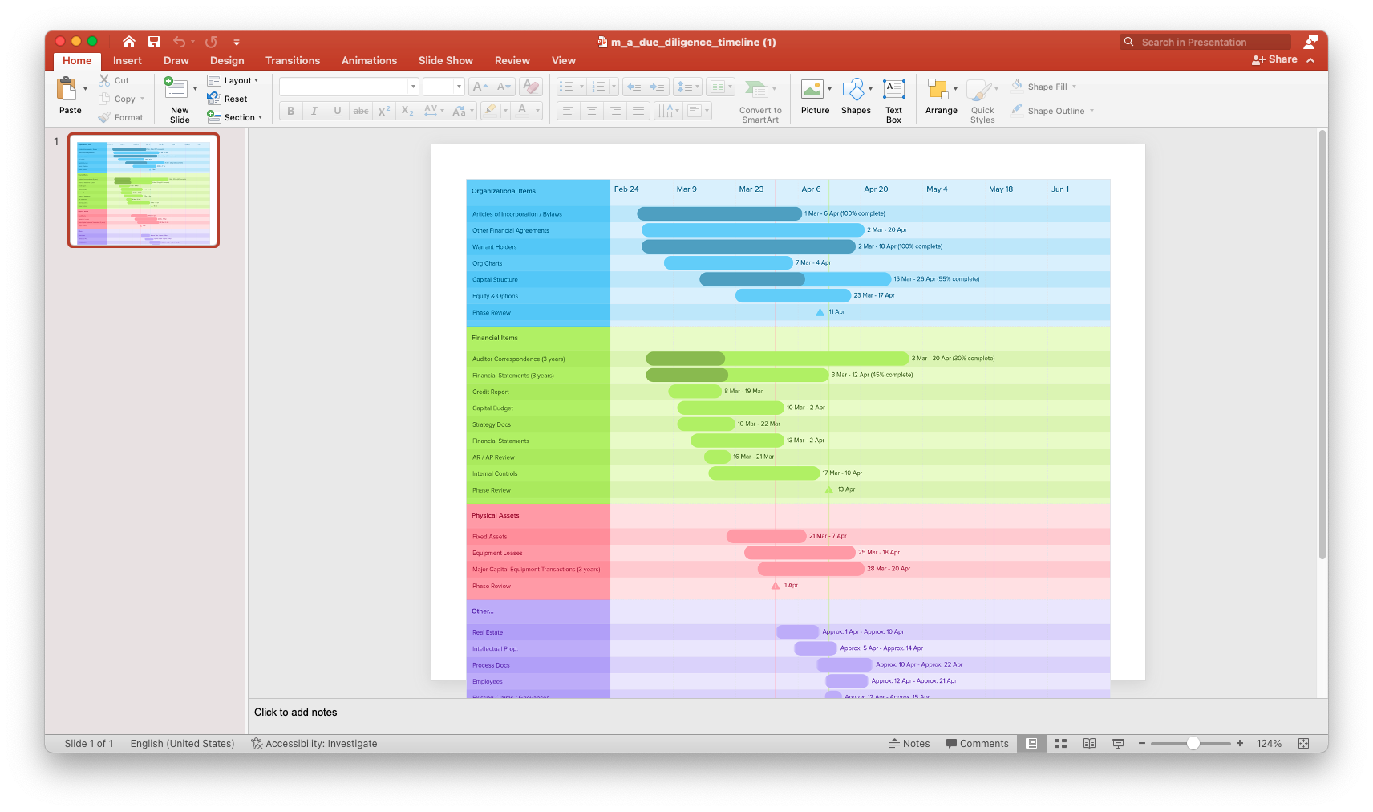The image size is (1373, 812).
Task: Expand the Layout dropdown
Action: coord(233,80)
